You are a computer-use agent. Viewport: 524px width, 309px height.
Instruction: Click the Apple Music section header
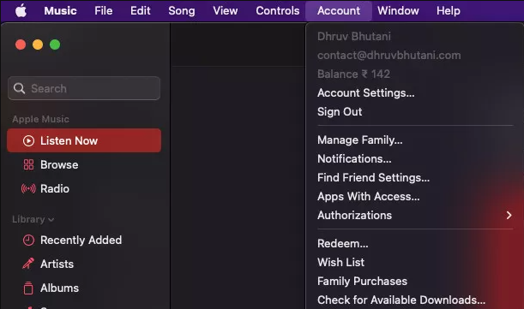point(41,119)
